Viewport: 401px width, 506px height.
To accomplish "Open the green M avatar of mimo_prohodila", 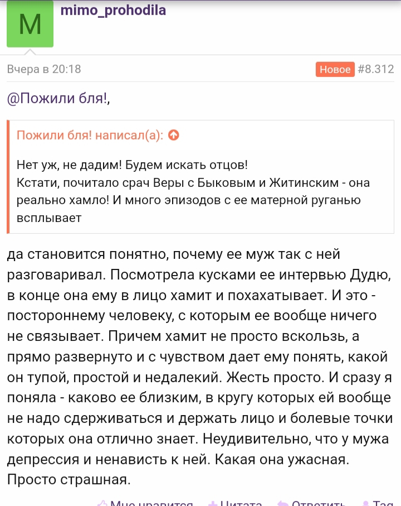I will 30,24.
